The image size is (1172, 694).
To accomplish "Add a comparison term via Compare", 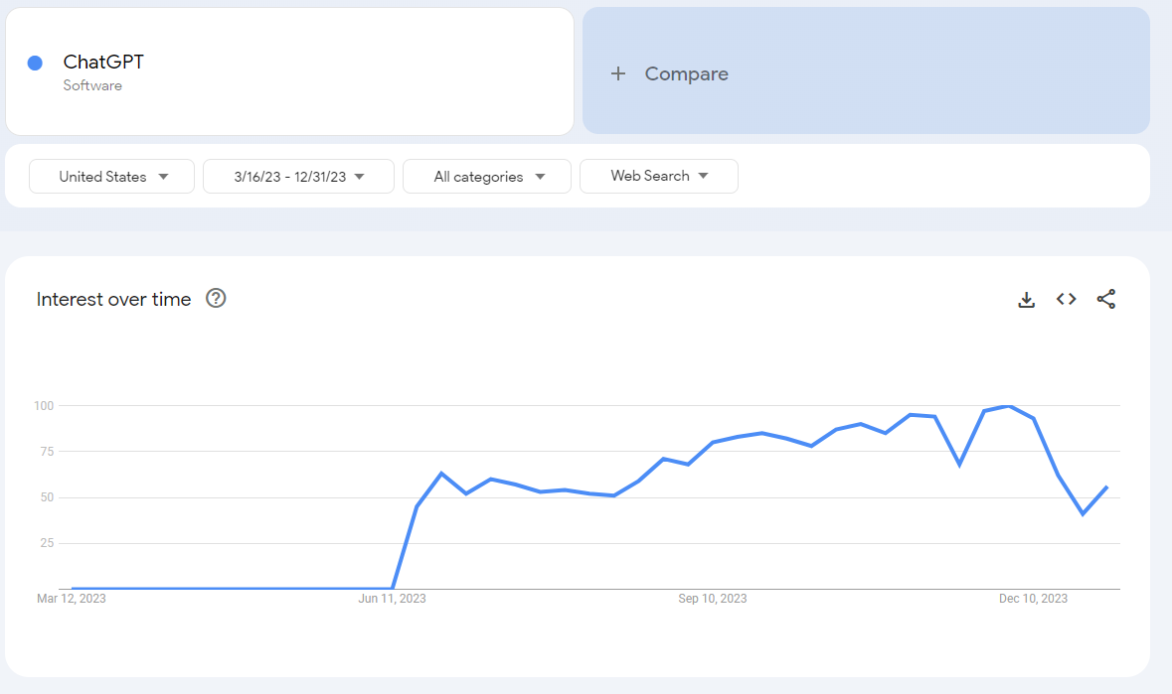I will [866, 70].
